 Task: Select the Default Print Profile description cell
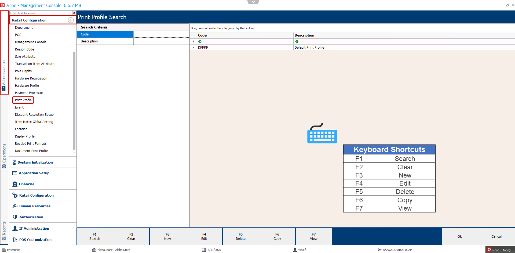point(404,47)
